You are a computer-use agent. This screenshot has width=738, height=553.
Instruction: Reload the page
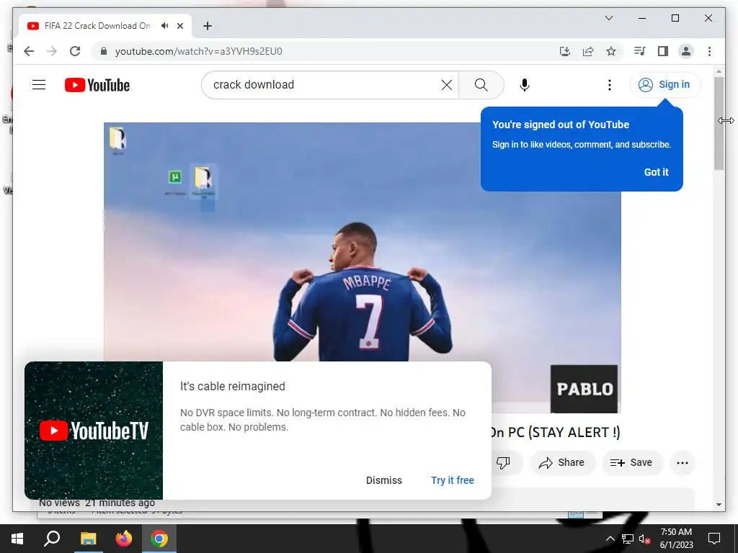[75, 51]
